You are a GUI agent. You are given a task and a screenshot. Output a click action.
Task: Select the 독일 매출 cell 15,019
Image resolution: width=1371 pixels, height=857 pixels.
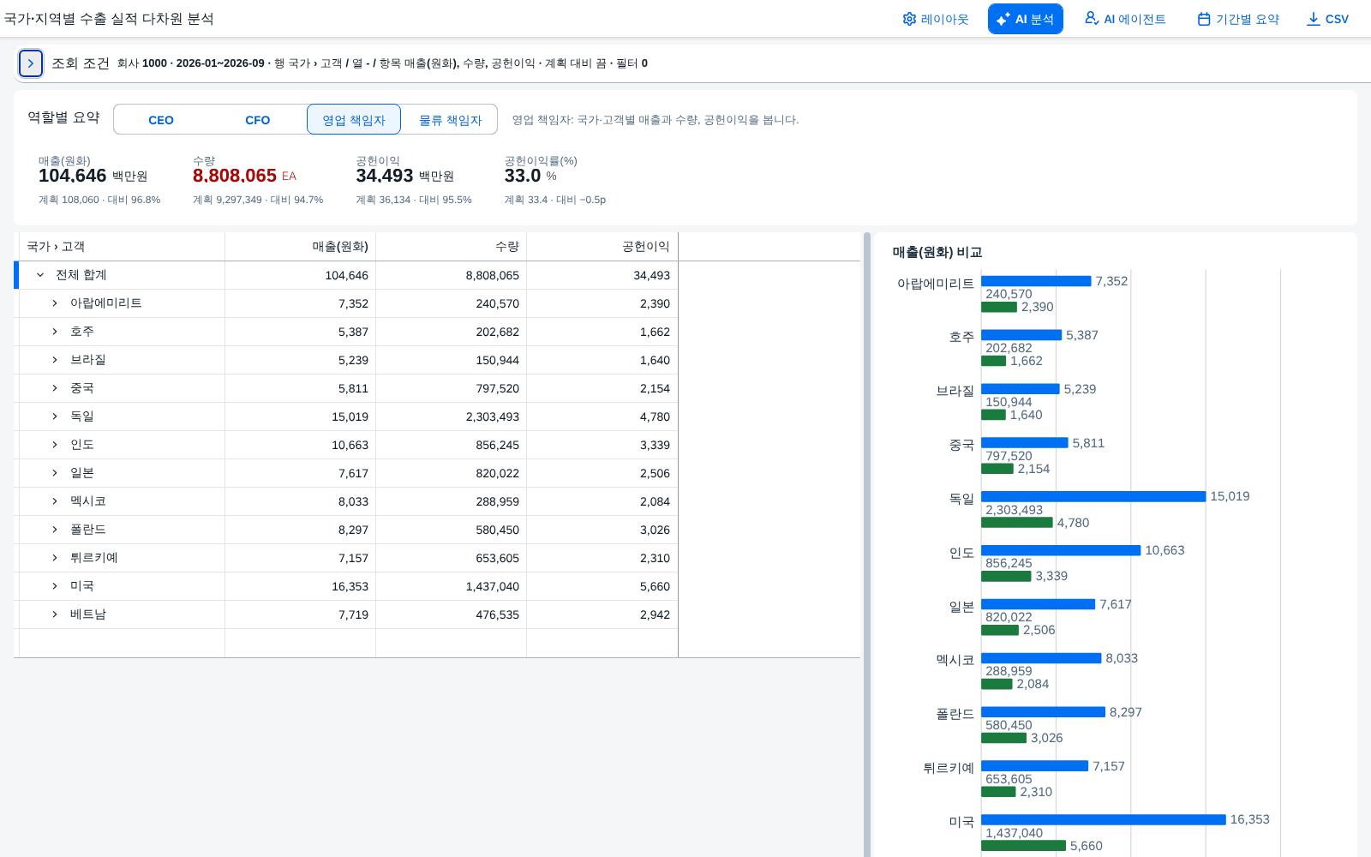click(301, 417)
